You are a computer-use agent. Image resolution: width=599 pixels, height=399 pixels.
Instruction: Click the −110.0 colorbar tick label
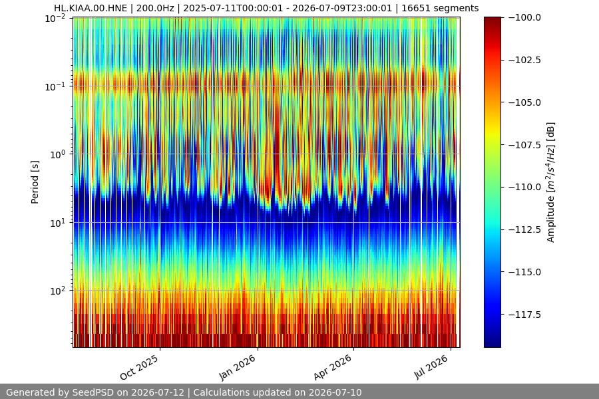pos(524,187)
